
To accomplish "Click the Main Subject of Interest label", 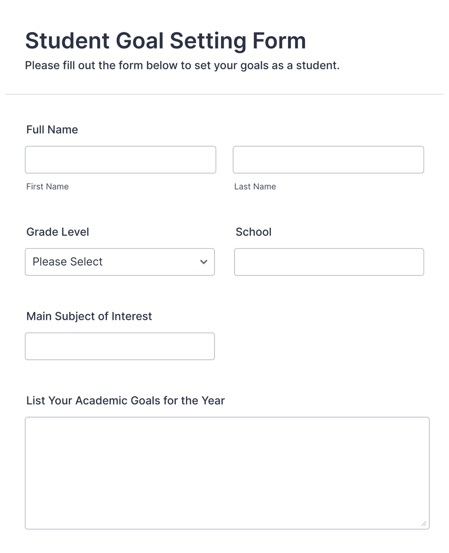I will 89,316.
